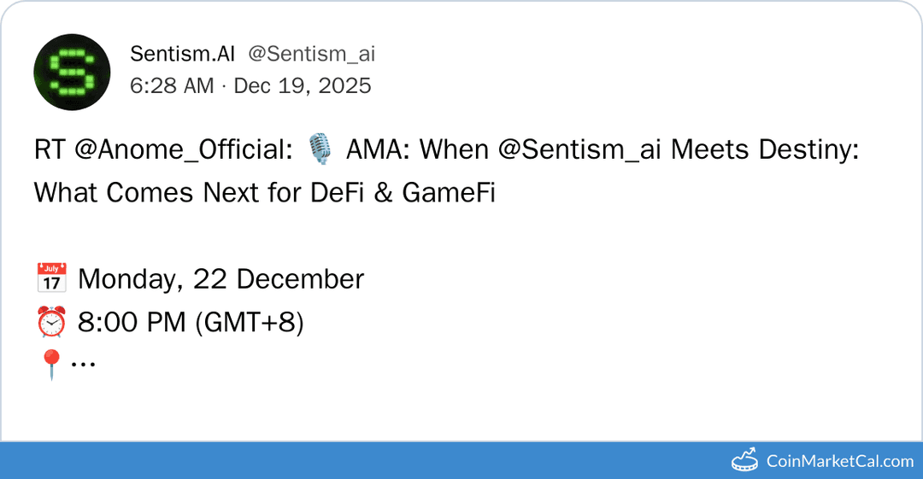Click the 8:00 PM (GMT+8) time text
The width and height of the screenshot is (923, 479).
(191, 324)
